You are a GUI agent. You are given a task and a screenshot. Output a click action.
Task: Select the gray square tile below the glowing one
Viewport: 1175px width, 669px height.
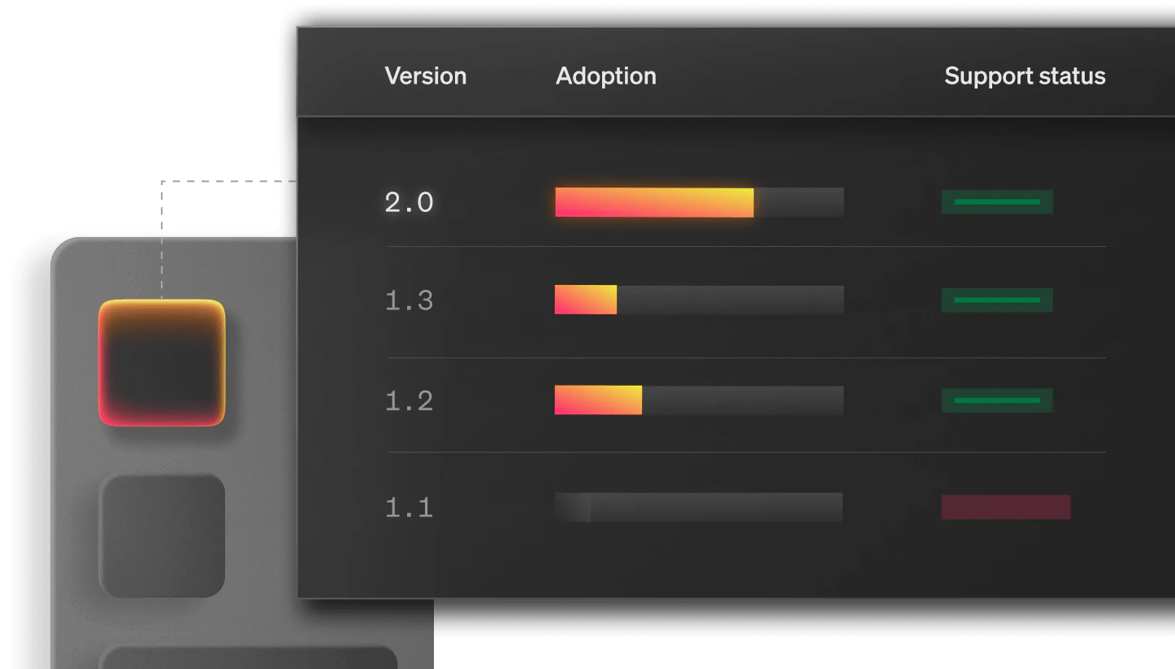point(161,534)
